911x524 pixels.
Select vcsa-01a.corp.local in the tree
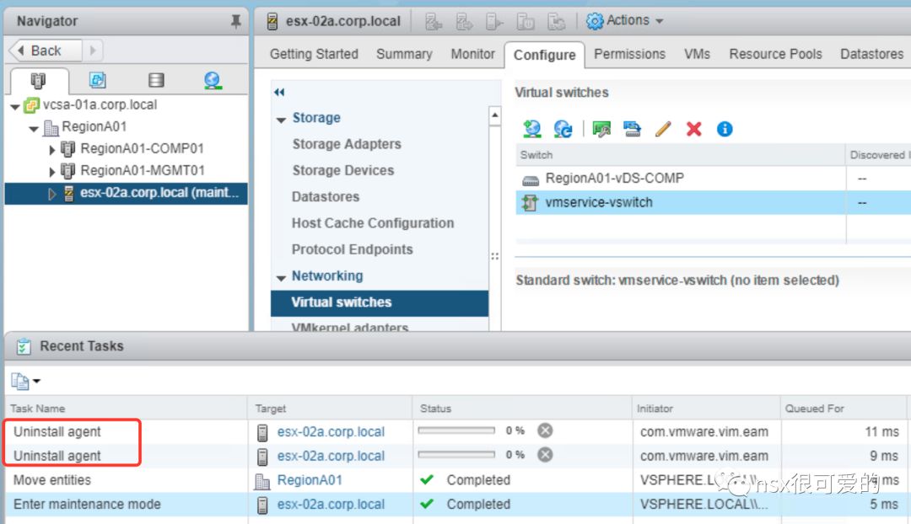pos(100,105)
